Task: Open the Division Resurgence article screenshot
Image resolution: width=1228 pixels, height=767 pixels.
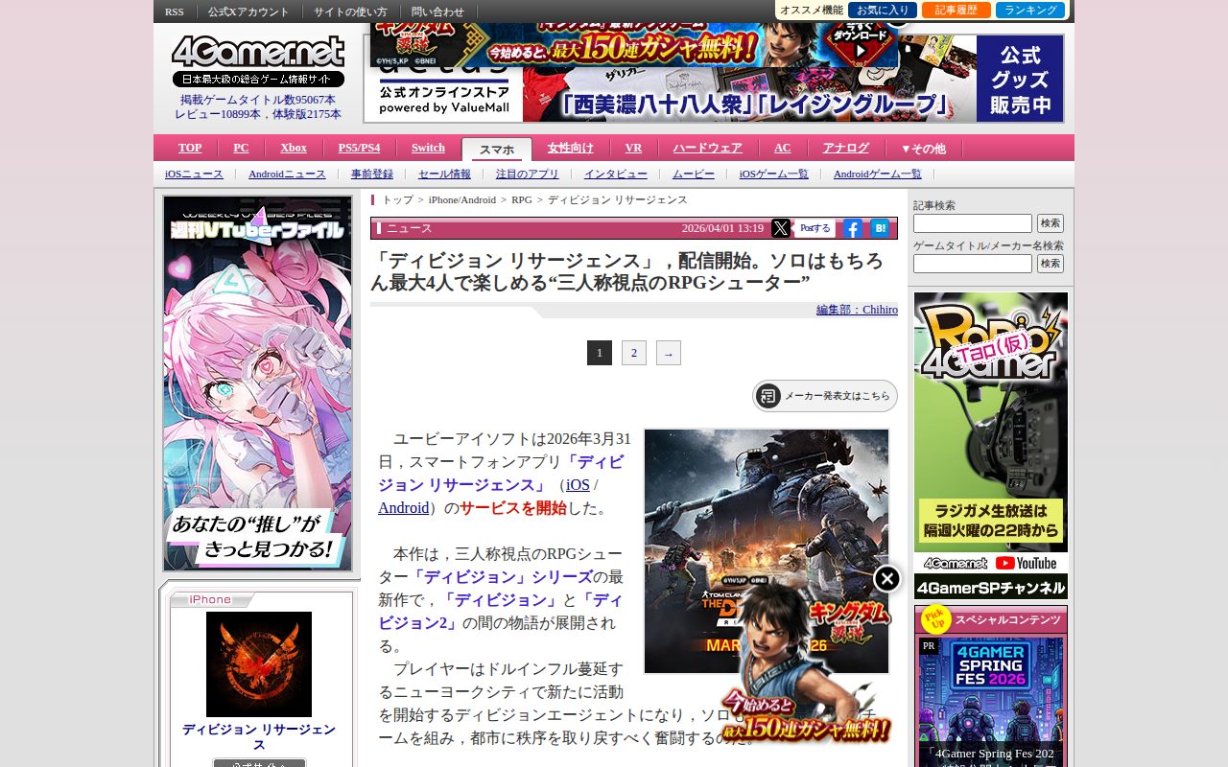Action: [x=767, y=551]
